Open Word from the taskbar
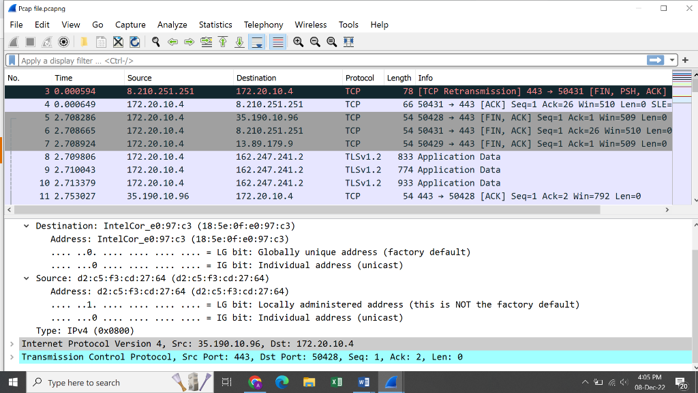The width and height of the screenshot is (698, 393). tap(363, 382)
